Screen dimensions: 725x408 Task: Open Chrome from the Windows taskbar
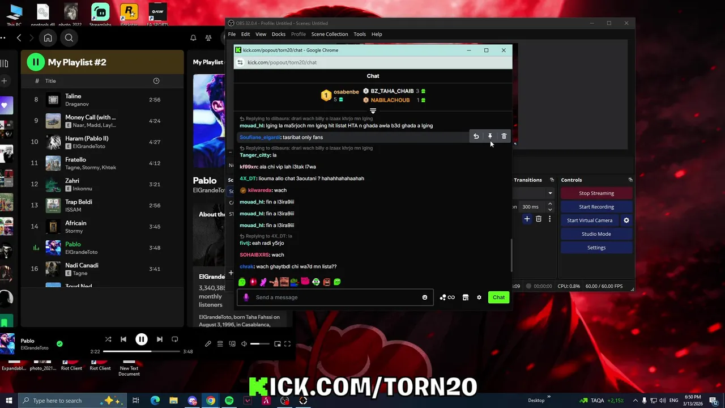coord(211,401)
